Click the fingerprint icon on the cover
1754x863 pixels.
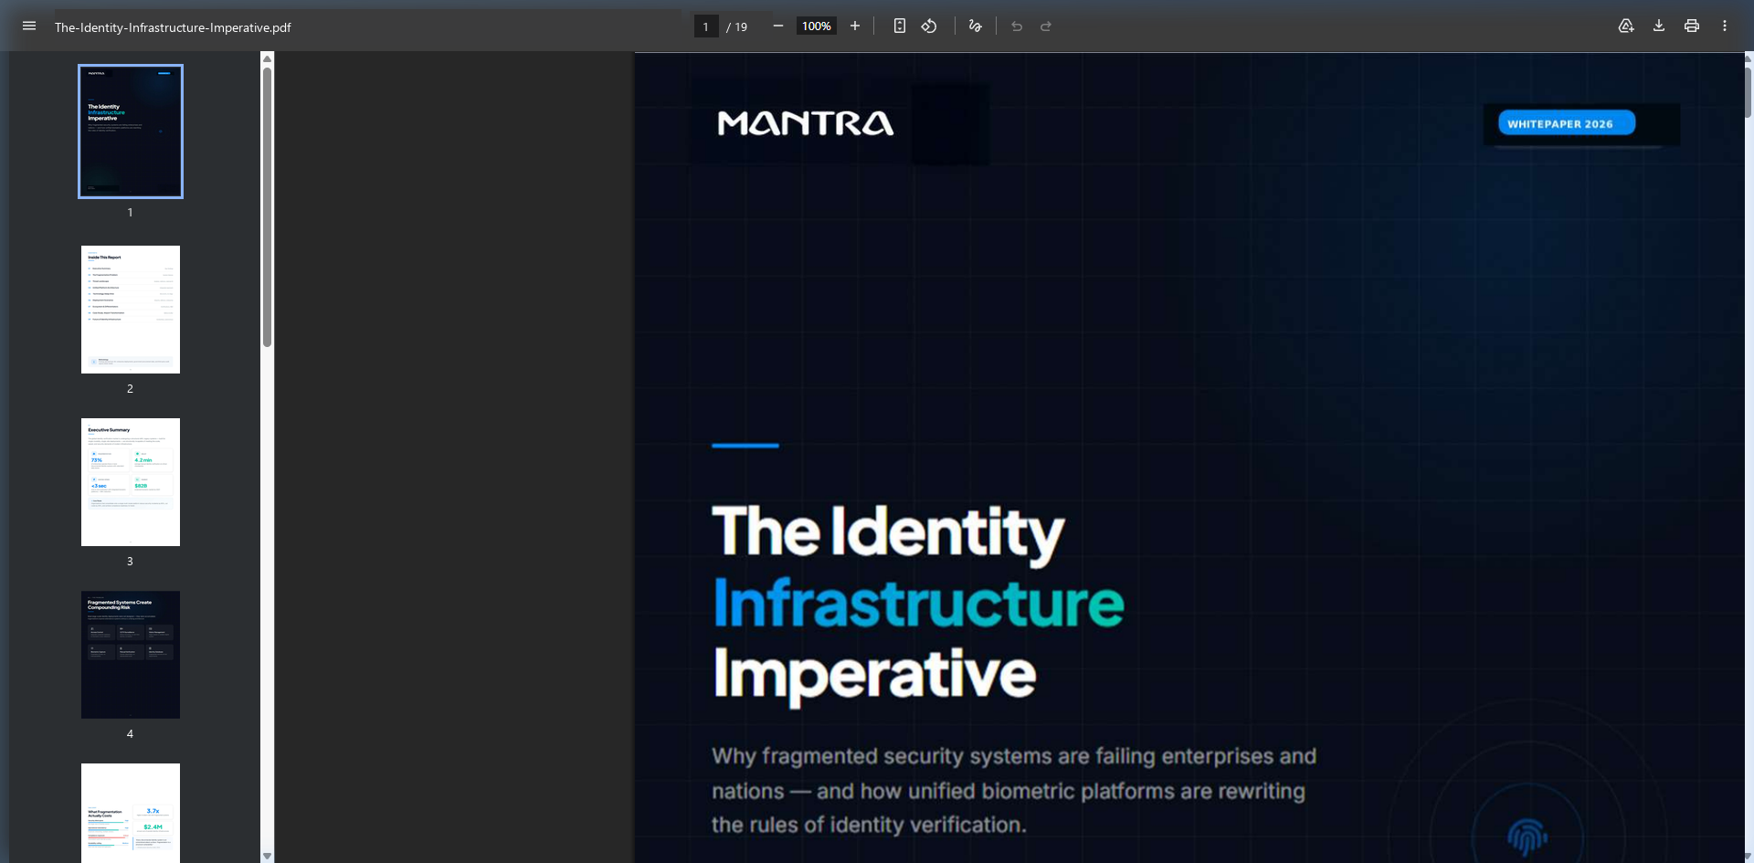click(1527, 837)
